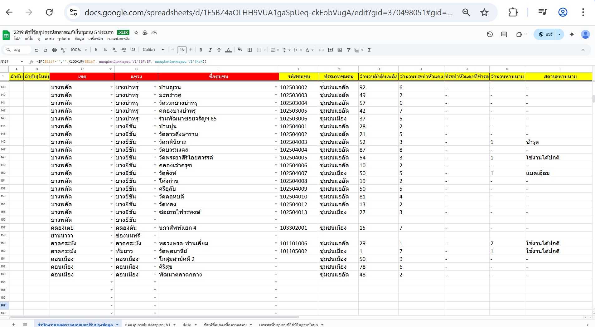Star this document
The height and width of the screenshot is (327, 595).
tap(136, 32)
